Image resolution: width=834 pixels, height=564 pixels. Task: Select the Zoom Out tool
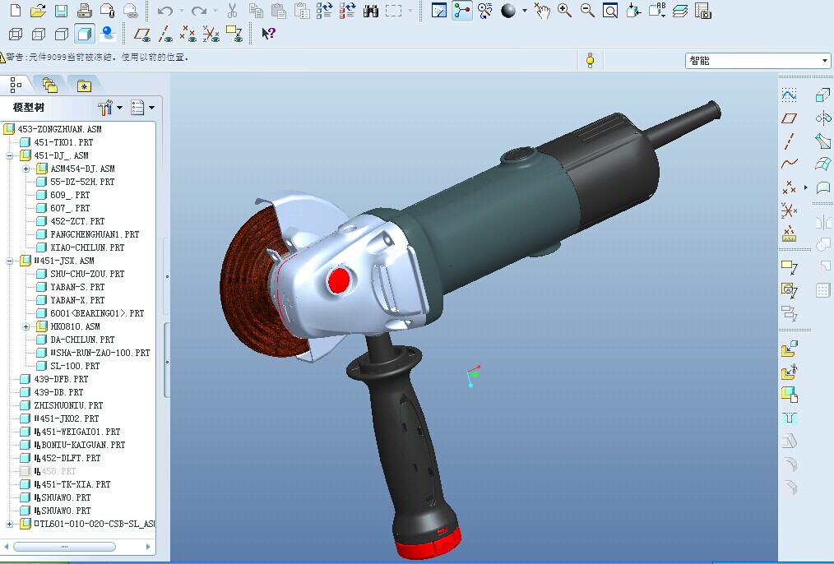point(587,12)
